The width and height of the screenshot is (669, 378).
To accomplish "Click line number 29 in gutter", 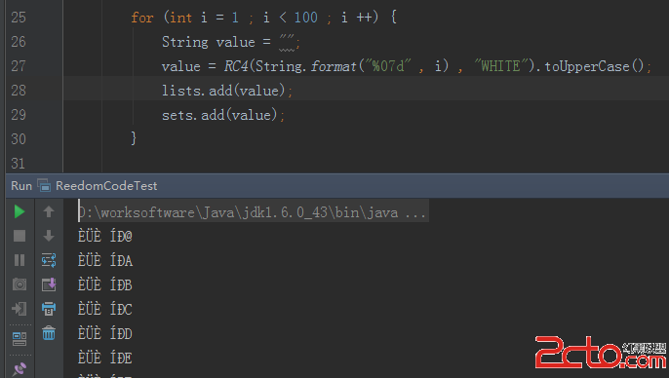I will click(x=19, y=115).
